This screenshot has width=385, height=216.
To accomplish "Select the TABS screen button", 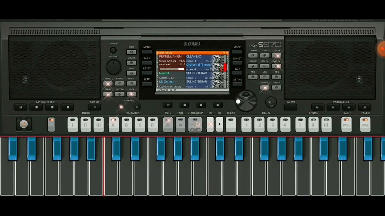I will click(147, 63).
